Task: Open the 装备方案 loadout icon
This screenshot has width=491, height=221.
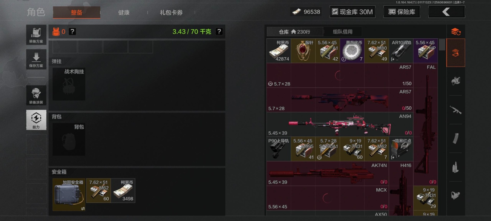Action: click(36, 35)
